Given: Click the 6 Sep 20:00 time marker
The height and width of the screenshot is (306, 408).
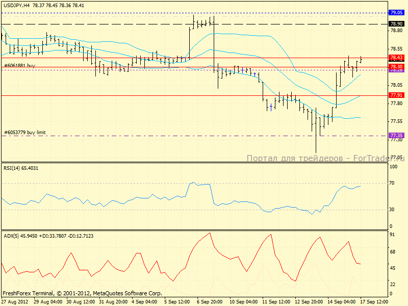Looking at the screenshot, I should pos(210,301).
